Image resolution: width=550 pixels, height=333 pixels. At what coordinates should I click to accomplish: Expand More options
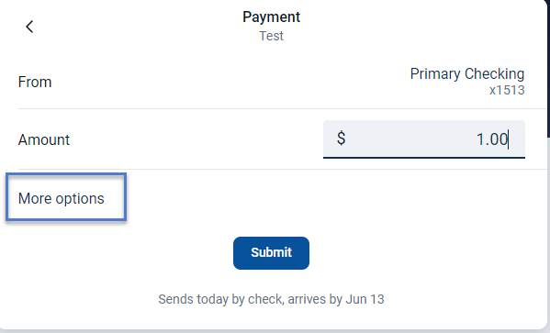[x=66, y=197]
